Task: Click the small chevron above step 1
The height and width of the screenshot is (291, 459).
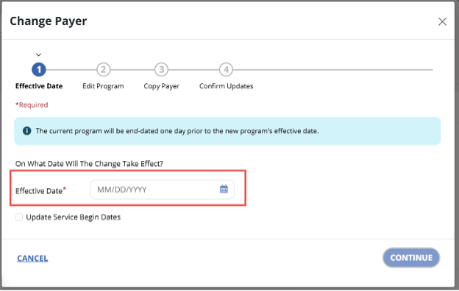Action: pos(38,54)
